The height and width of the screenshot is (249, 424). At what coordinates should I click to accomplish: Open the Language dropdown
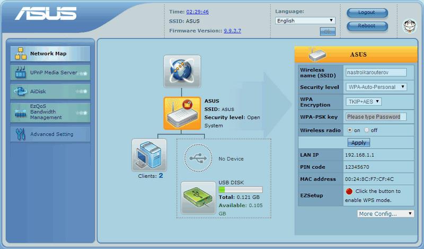point(305,21)
